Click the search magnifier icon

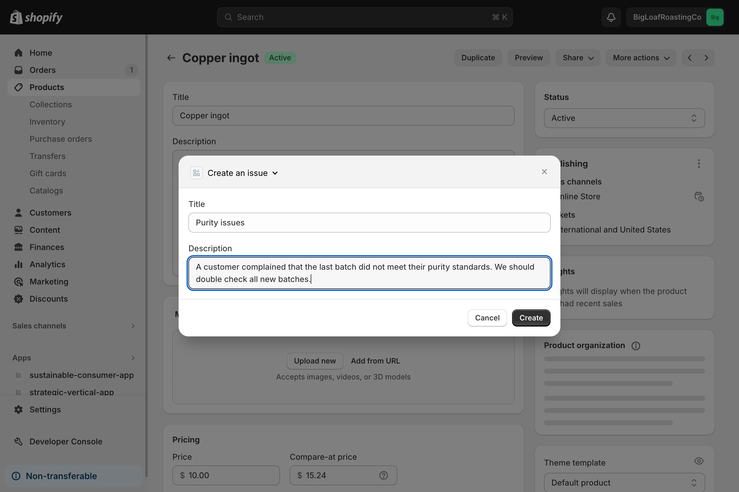click(228, 17)
